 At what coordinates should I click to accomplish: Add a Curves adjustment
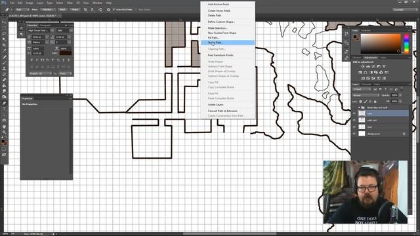(x=373, y=66)
